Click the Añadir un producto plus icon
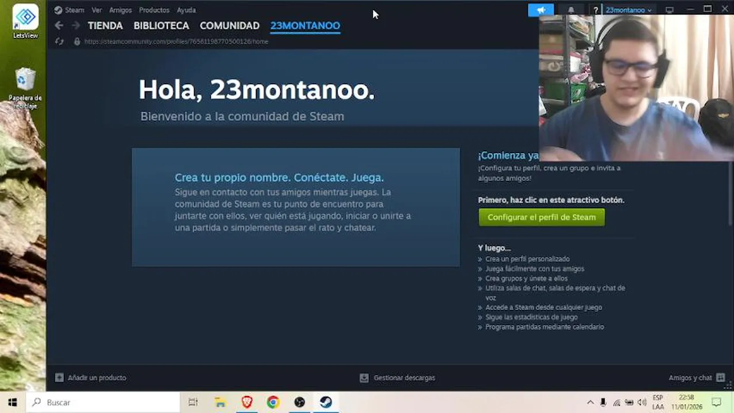Screen dimensions: 734x413 click(x=59, y=377)
